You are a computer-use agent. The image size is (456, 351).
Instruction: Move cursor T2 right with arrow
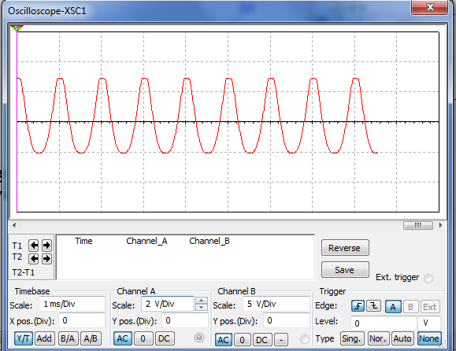coord(46,258)
